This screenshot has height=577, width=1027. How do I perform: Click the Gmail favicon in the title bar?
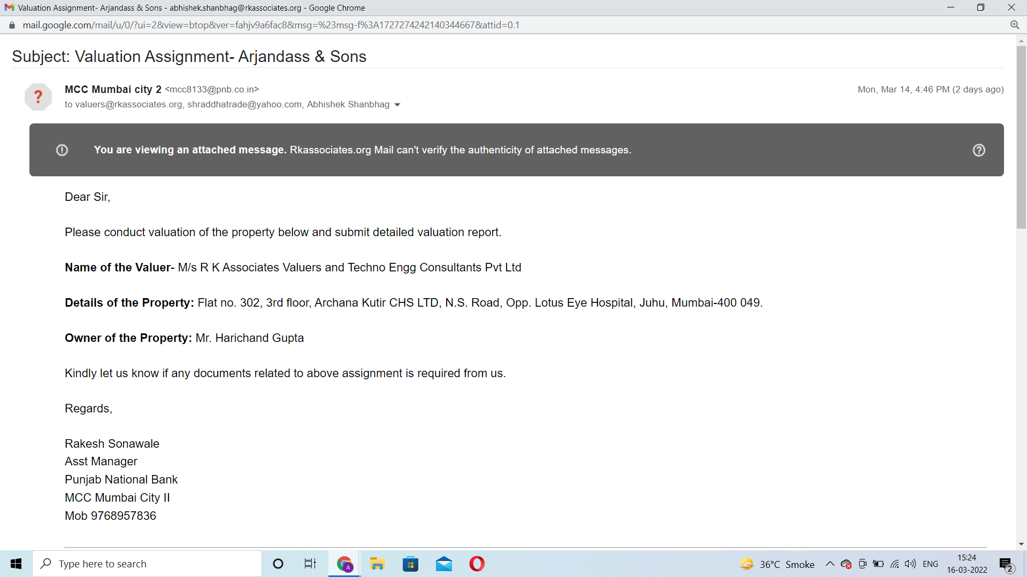coord(9,7)
